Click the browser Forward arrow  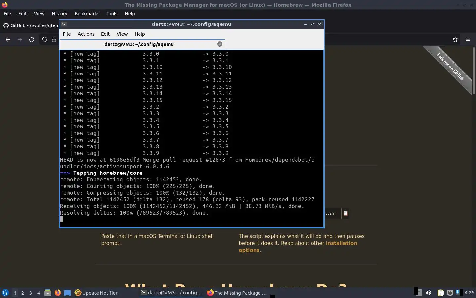point(20,39)
